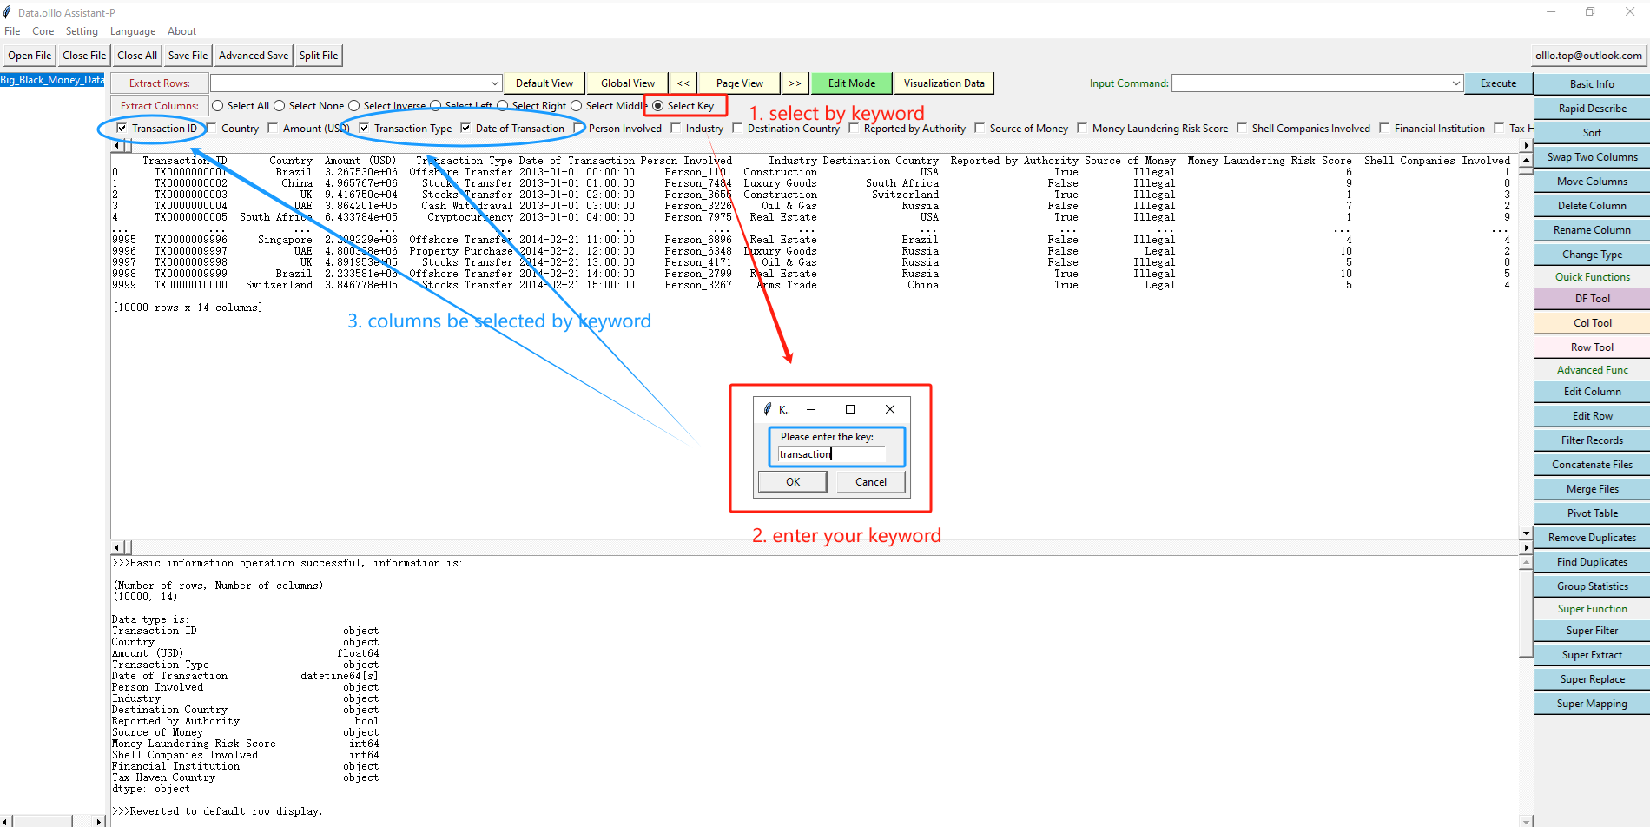The width and height of the screenshot is (1650, 827).
Task: Switch to Edit Mode
Action: [851, 83]
